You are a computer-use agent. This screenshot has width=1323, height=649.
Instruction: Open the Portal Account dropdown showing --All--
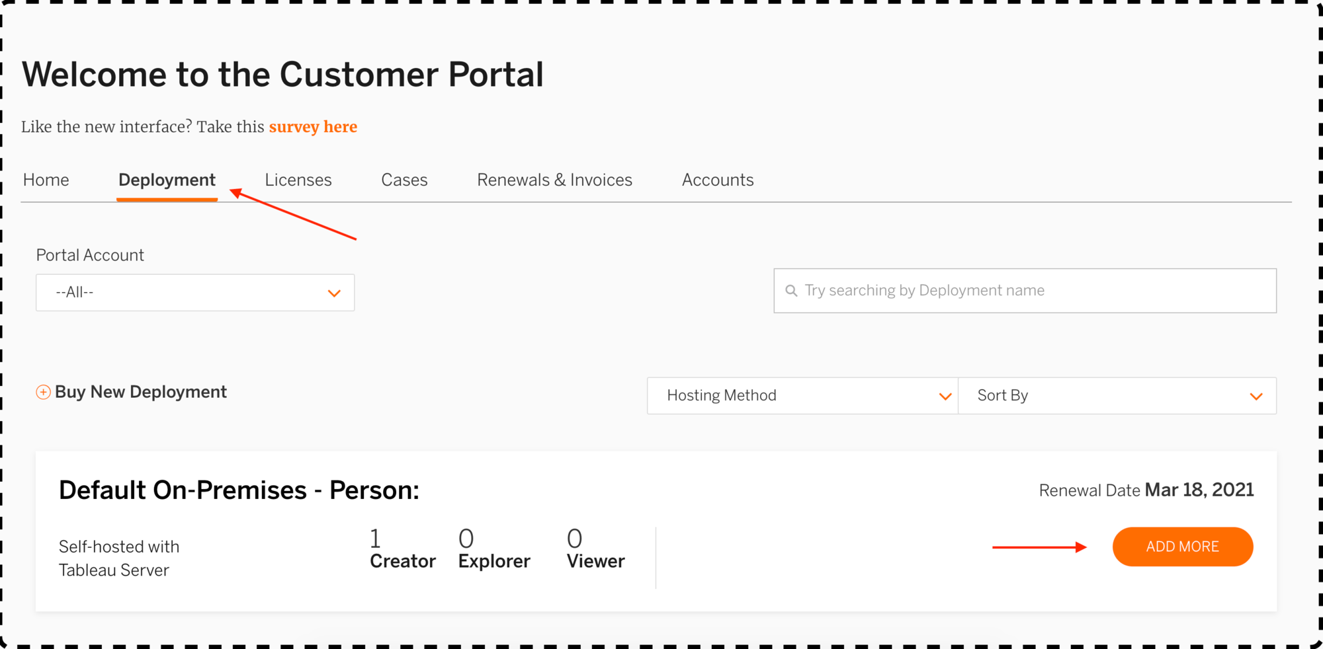(194, 293)
